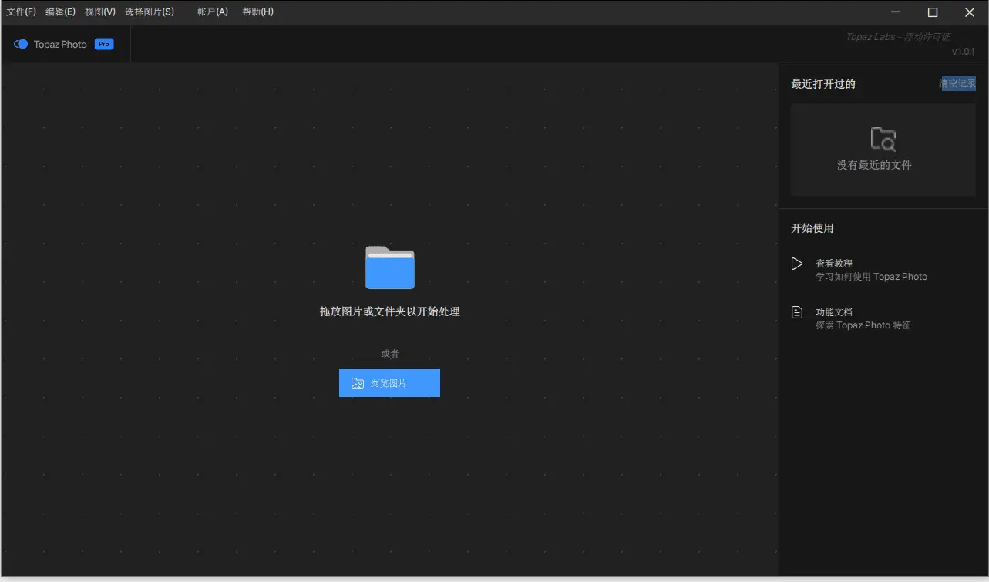Click the magnifier-folder icon in recent files panel

click(883, 139)
